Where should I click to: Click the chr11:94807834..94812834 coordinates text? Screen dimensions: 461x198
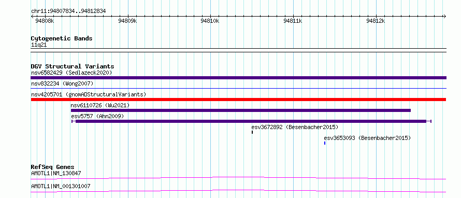(68, 11)
